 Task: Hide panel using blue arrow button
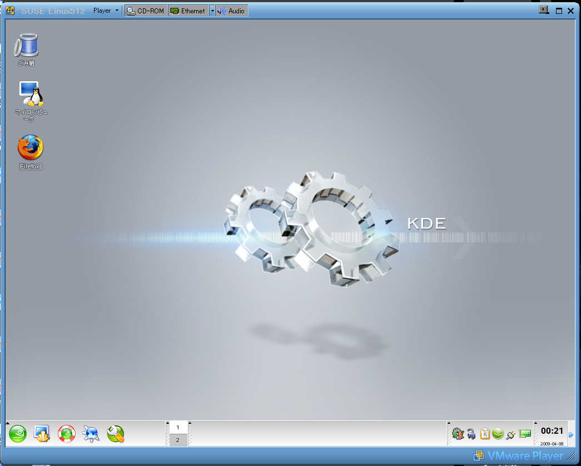click(571, 434)
